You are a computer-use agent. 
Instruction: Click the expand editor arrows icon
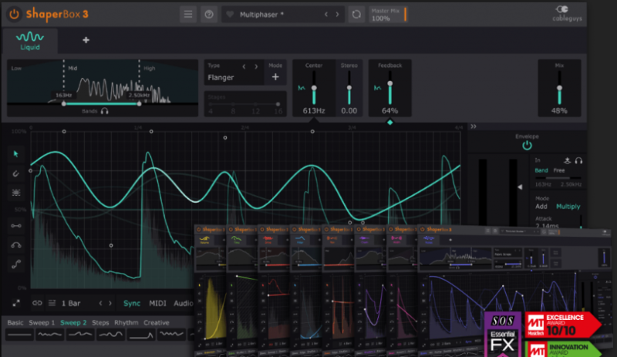coord(16,303)
